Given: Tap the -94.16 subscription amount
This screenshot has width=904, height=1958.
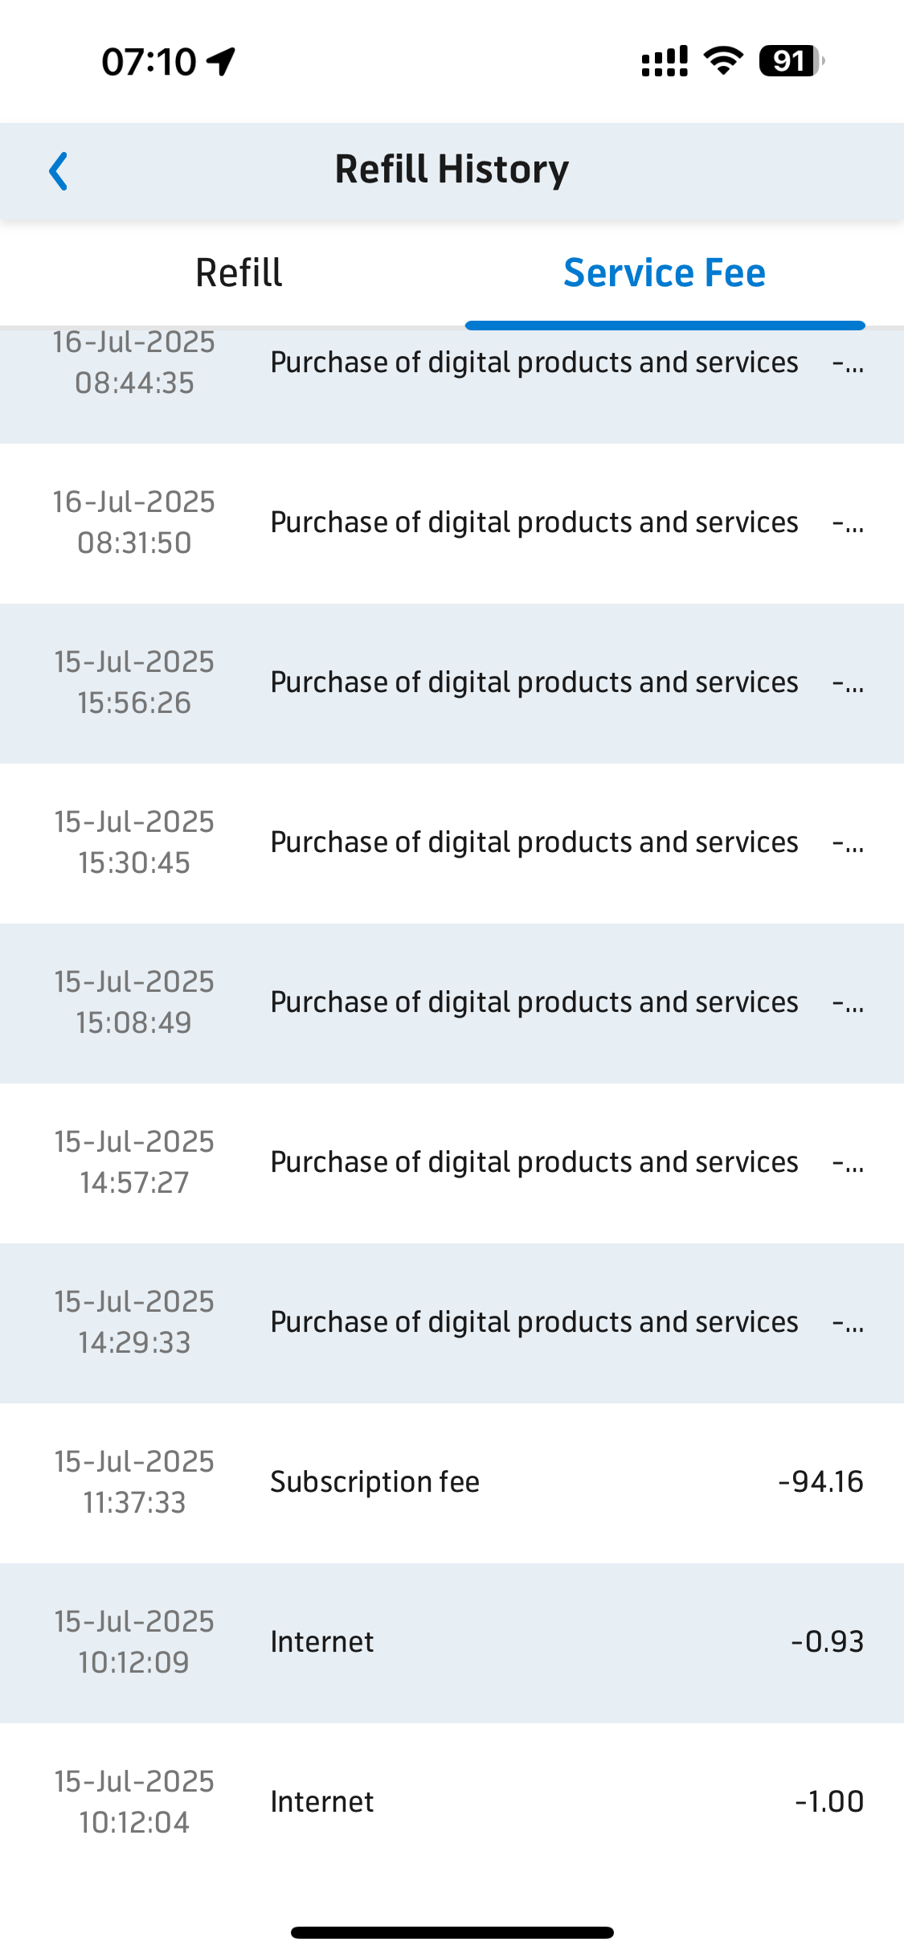Looking at the screenshot, I should point(820,1482).
